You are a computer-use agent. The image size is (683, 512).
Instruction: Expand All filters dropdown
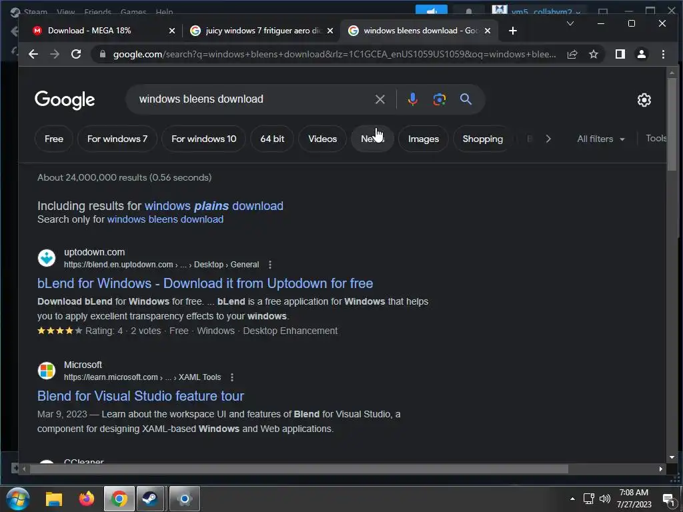[601, 139]
